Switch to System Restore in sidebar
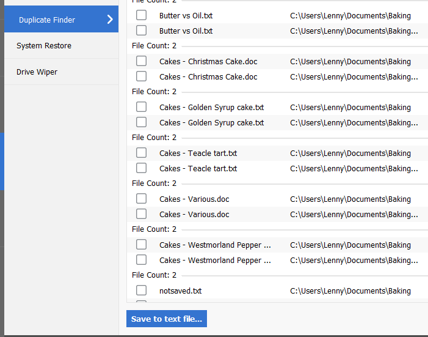 coord(44,46)
